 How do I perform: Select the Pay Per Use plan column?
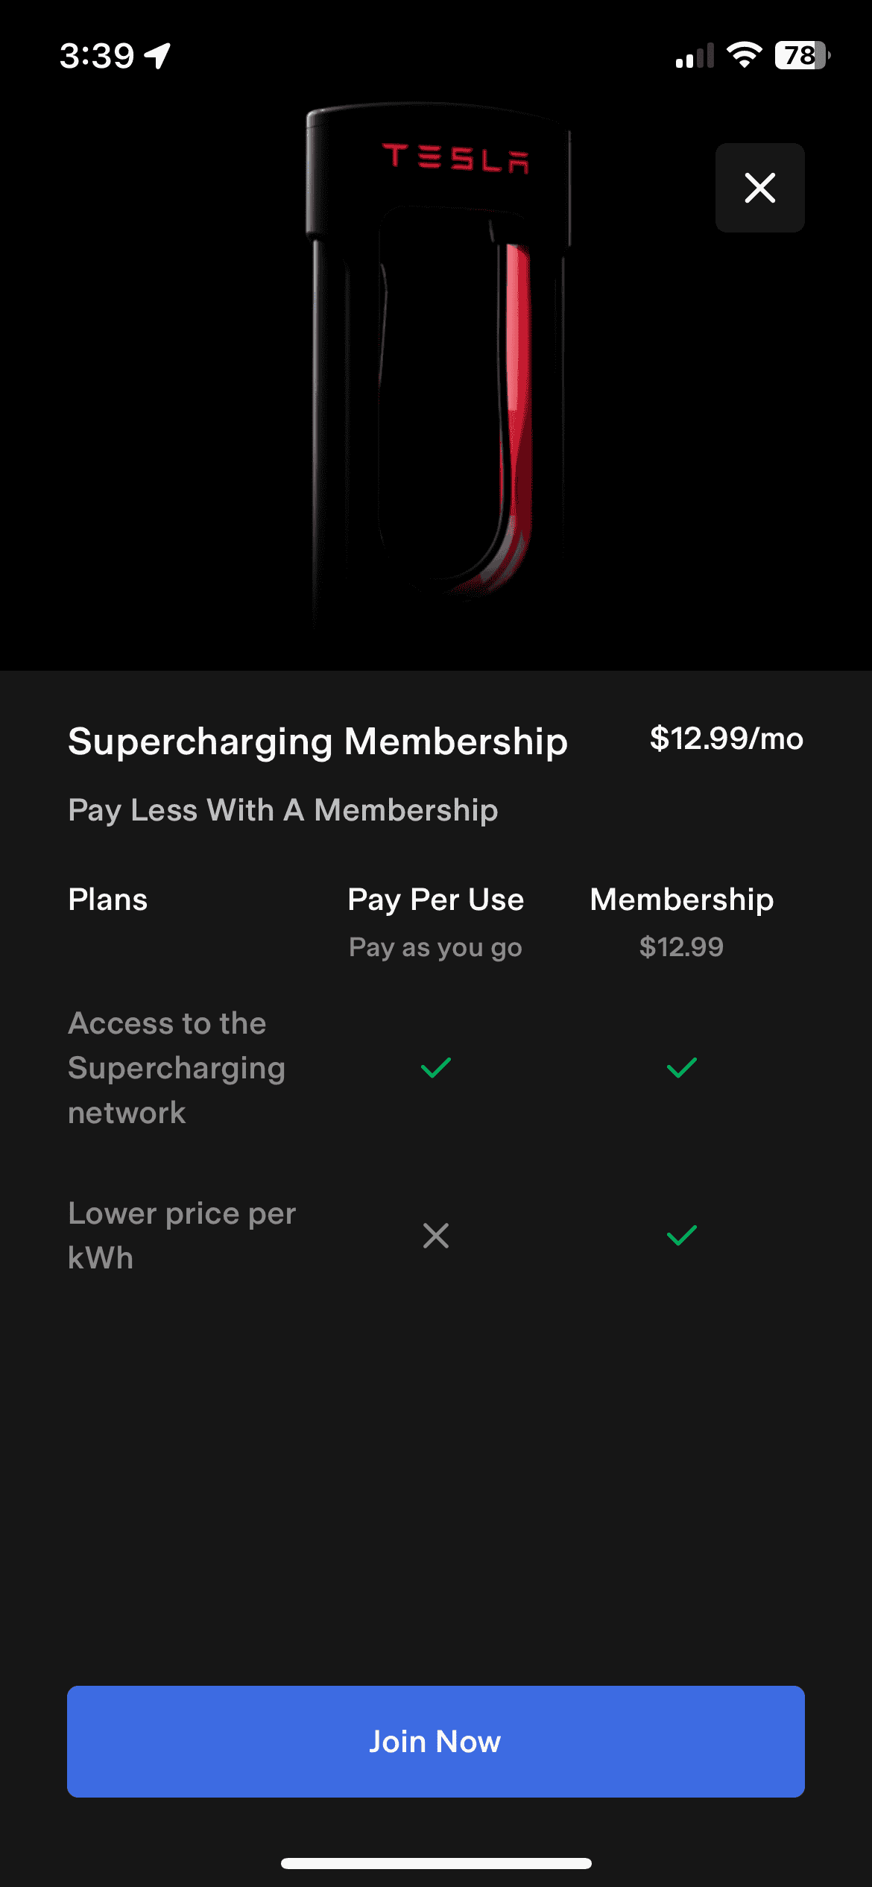[435, 900]
